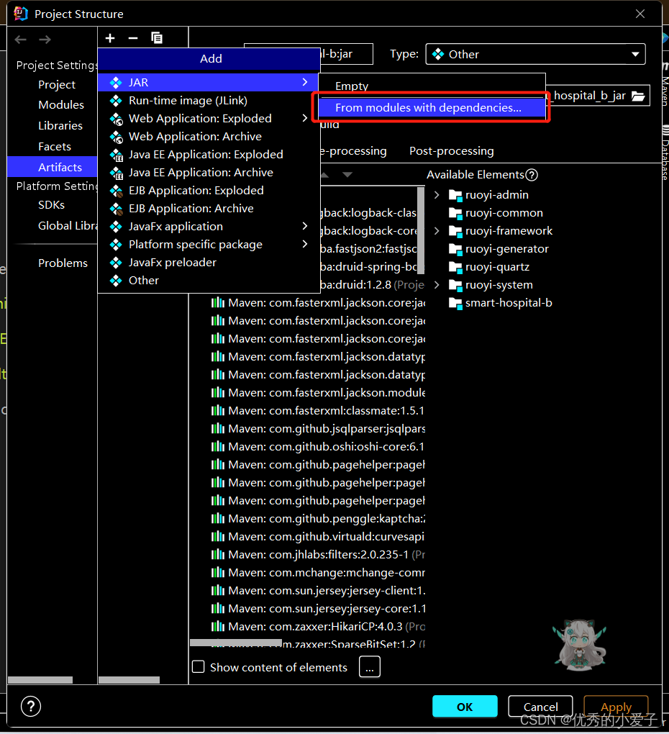Click the JetBrains Project Structure window icon

coord(21,14)
